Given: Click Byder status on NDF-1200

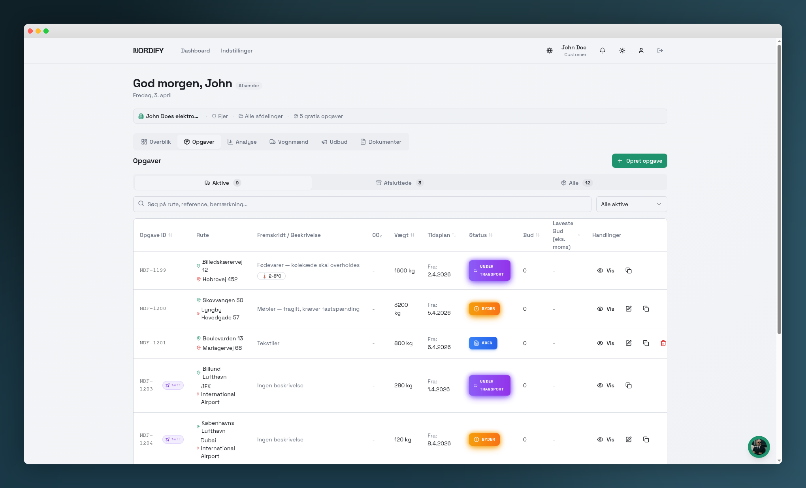Looking at the screenshot, I should [x=484, y=309].
